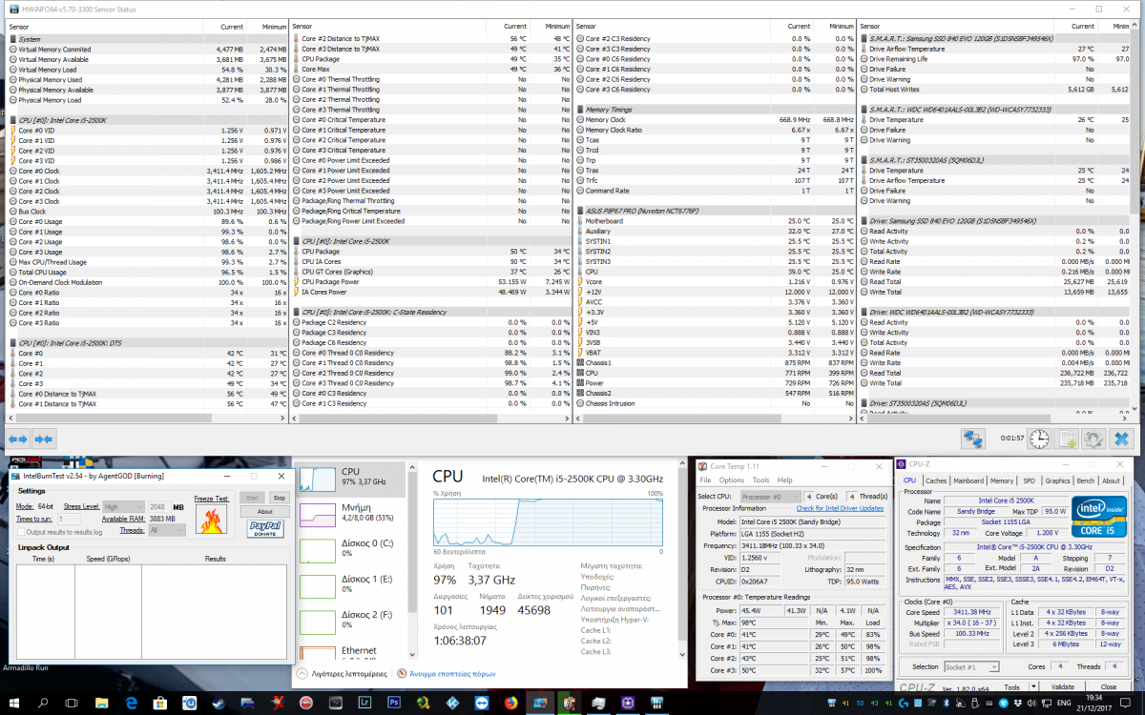
Task: Open taskbar search magnifier
Action: 43,703
